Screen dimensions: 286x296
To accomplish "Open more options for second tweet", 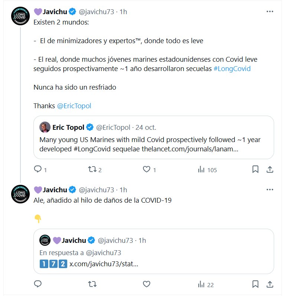I will tap(270, 190).
